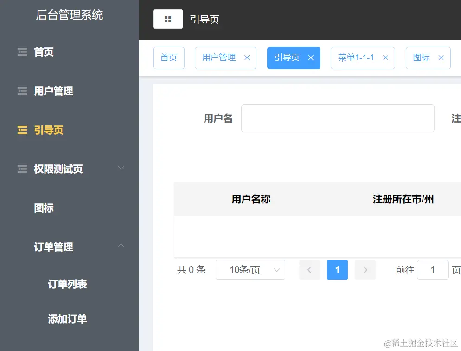Go to next page arrow in pagination
The height and width of the screenshot is (351, 461).
(x=365, y=270)
